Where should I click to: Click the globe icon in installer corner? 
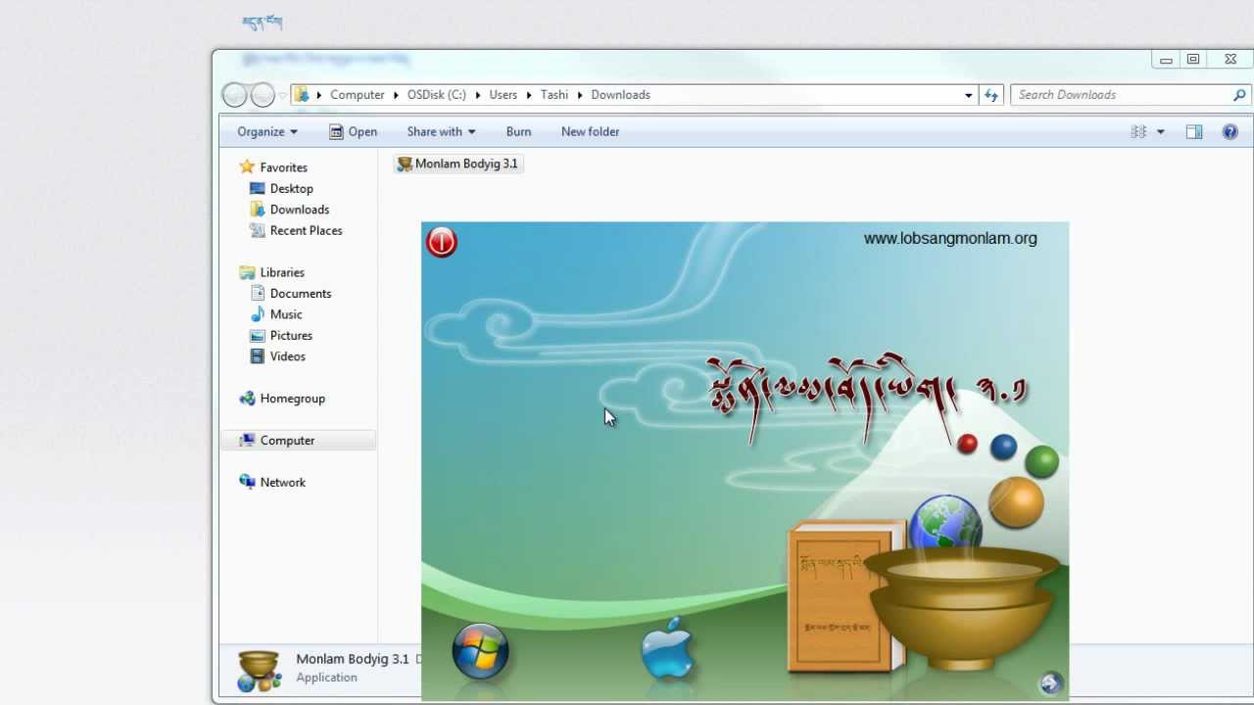[x=1051, y=682]
